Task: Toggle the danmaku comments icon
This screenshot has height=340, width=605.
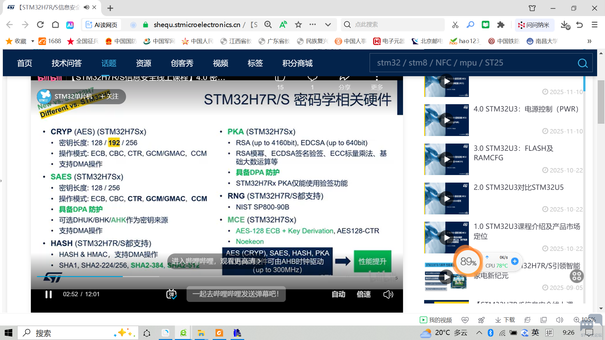Action: (171, 294)
